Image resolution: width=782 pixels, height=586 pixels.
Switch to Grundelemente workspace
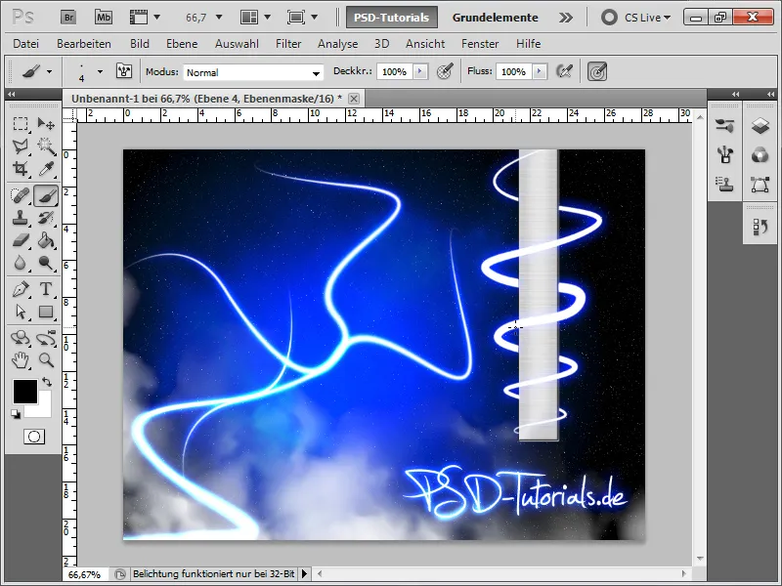coord(496,18)
